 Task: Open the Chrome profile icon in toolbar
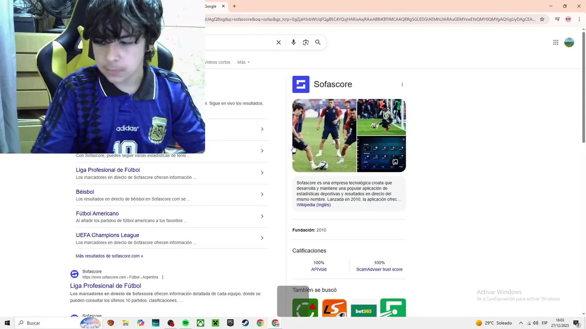click(568, 19)
